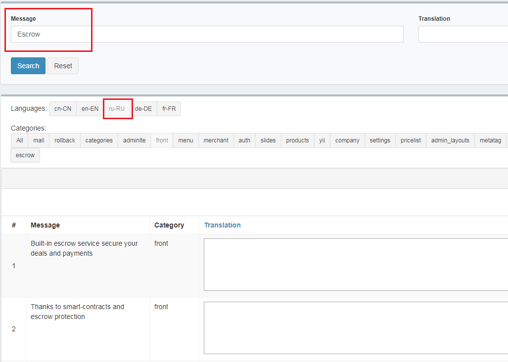This screenshot has width=508, height=362.
Task: Filter by the pricelist category
Action: tap(411, 140)
